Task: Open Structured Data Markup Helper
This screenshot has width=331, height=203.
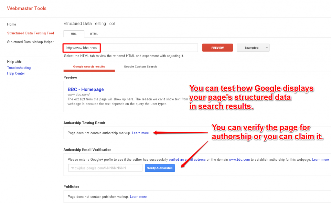Action: coord(30,42)
